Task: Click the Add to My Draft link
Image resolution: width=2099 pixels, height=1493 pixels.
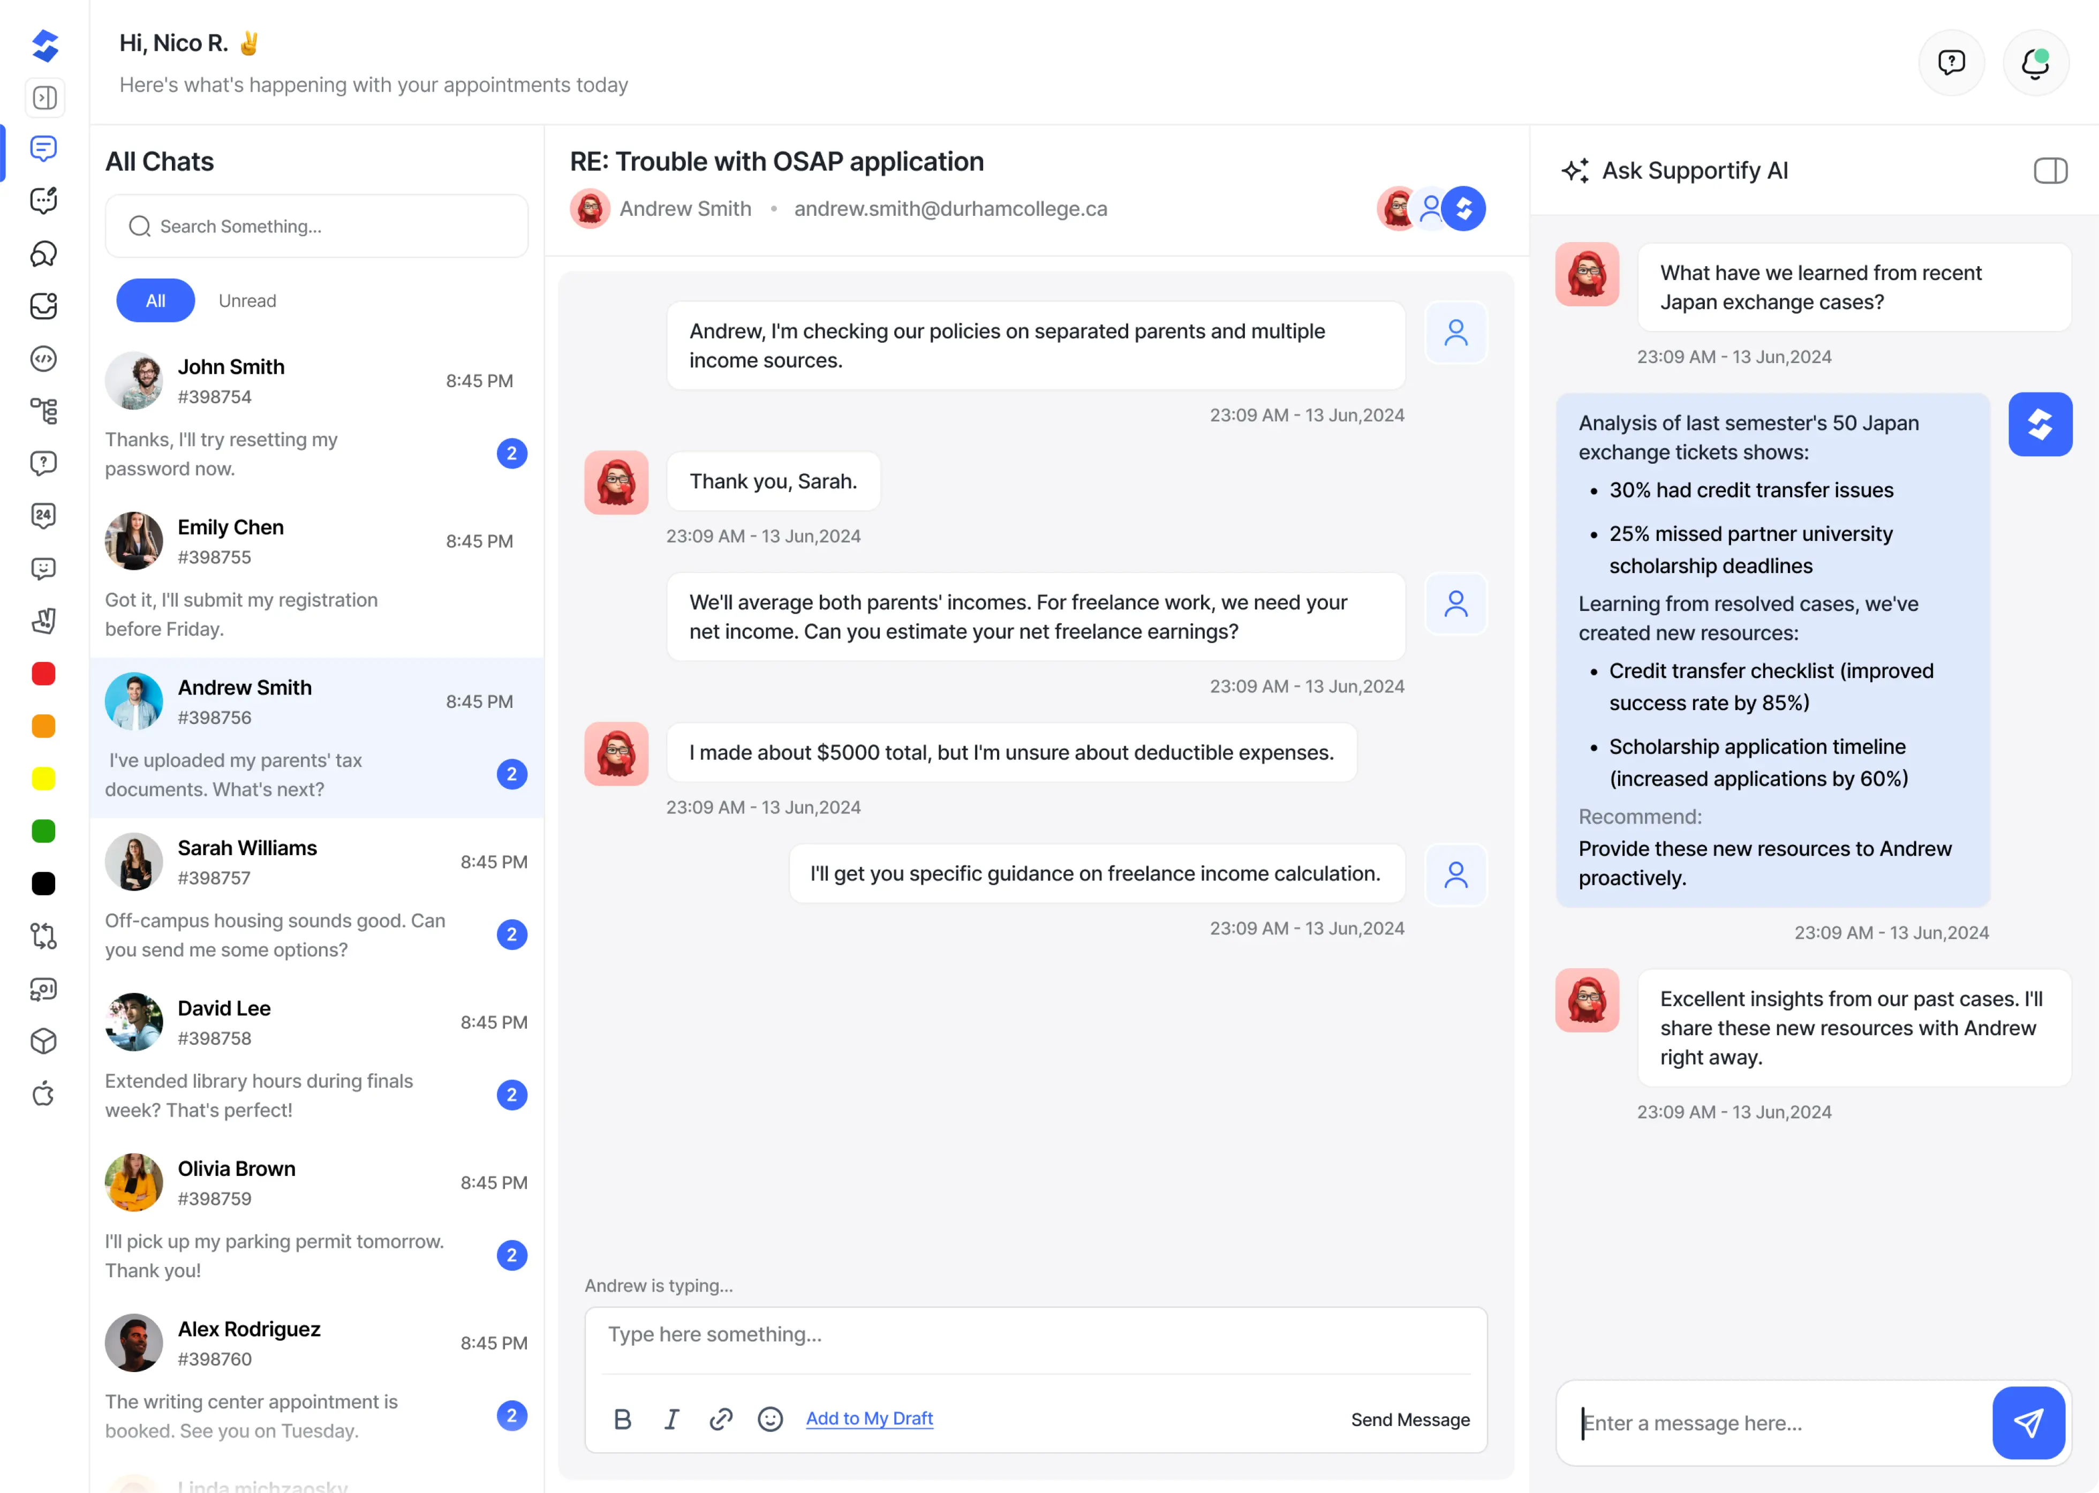Action: [870, 1419]
